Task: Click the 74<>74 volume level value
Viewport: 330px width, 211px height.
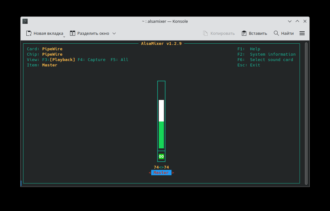Action: [x=161, y=167]
